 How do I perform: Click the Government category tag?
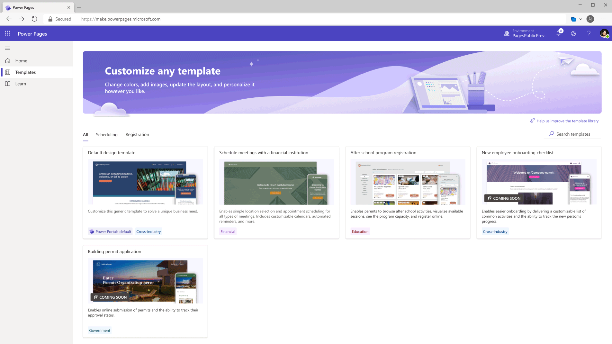[x=100, y=330]
